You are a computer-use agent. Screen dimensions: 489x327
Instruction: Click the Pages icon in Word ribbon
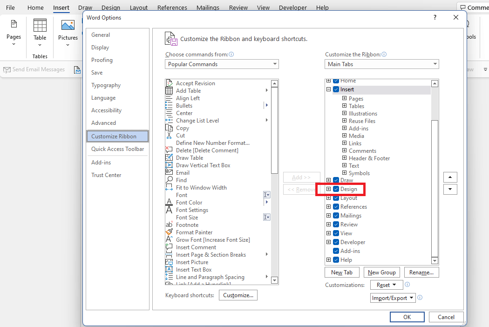pyautogui.click(x=14, y=24)
